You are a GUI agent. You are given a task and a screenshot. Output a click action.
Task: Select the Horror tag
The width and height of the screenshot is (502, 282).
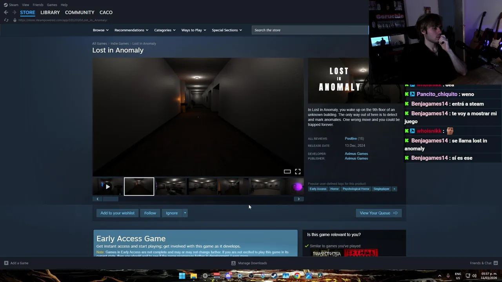point(334,189)
